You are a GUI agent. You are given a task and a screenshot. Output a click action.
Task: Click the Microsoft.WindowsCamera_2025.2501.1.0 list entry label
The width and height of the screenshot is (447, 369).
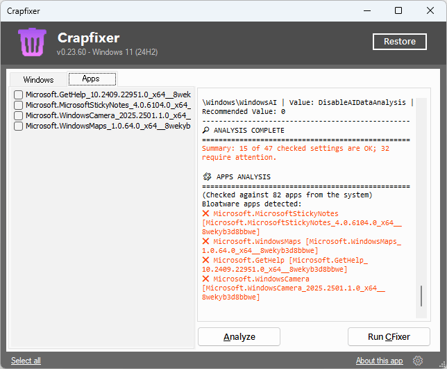point(108,115)
